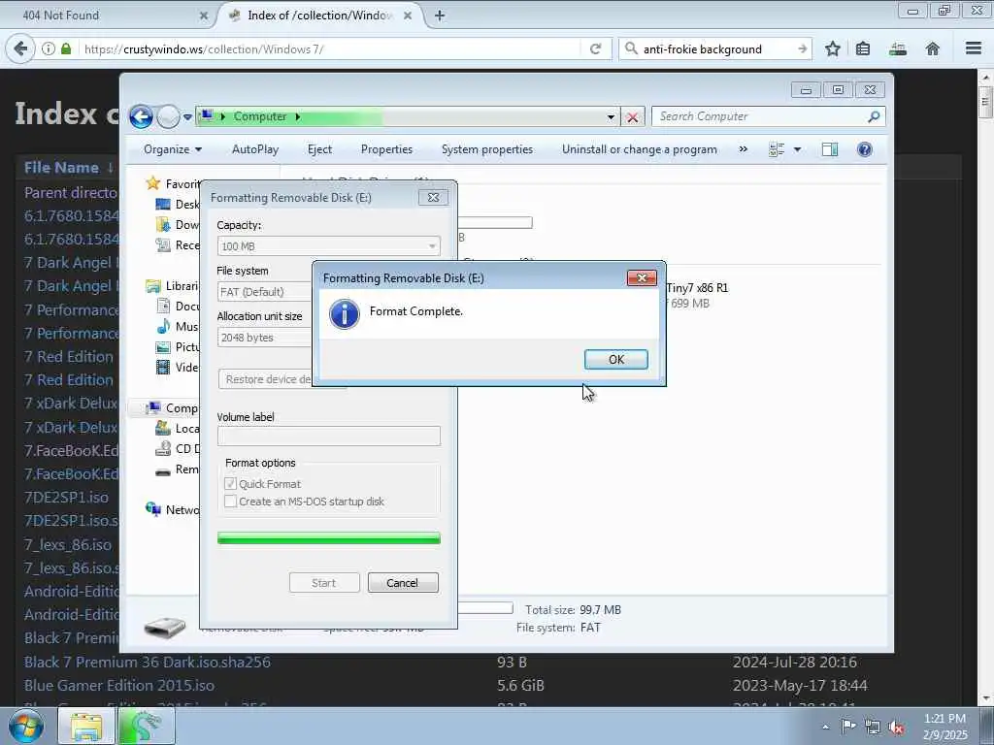The image size is (994, 745).
Task: Open Black 7 Premium 36 Dark.iso.sha256 link
Action: tap(148, 662)
